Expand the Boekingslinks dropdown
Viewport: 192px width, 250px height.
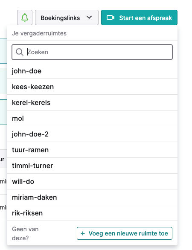tap(67, 17)
